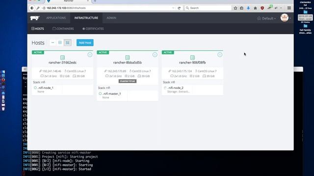The image size is (314, 176).
Task: Click host icon of rancher-8bba5d5b
Action: click(x=128, y=58)
